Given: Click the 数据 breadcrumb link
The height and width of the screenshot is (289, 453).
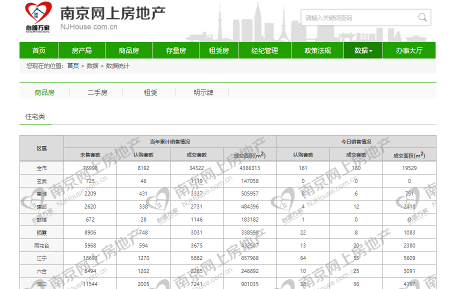Looking at the screenshot, I should point(92,66).
